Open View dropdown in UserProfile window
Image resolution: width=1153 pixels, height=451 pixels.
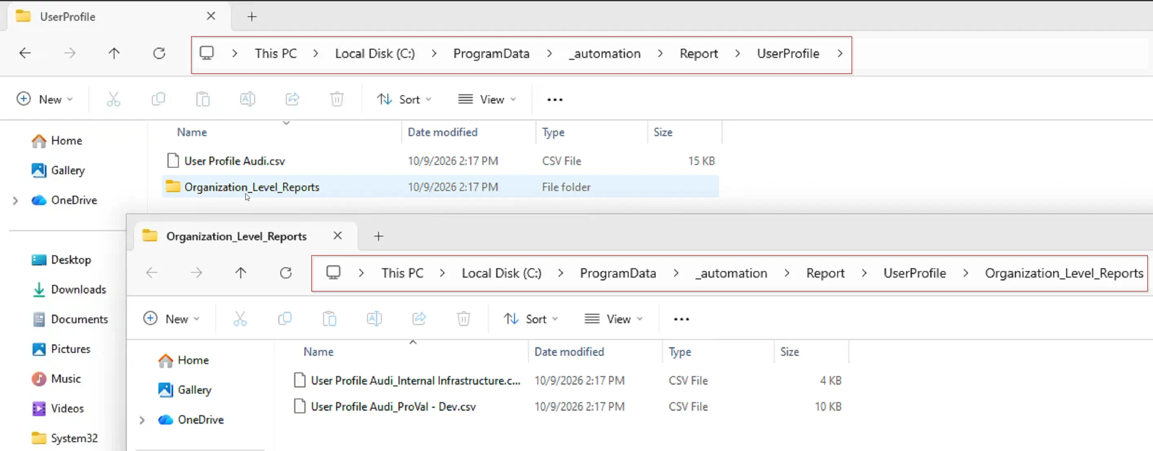coord(487,99)
